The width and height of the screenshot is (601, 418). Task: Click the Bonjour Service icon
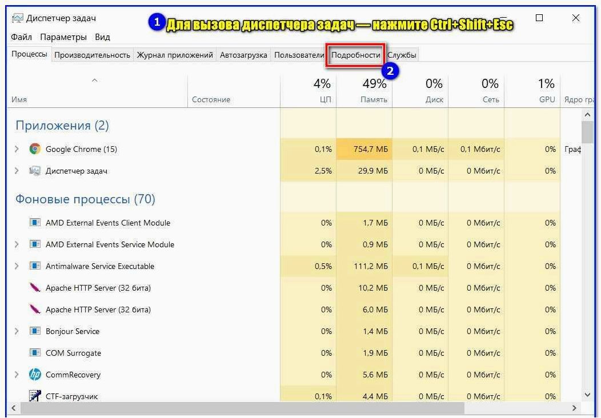(35, 331)
